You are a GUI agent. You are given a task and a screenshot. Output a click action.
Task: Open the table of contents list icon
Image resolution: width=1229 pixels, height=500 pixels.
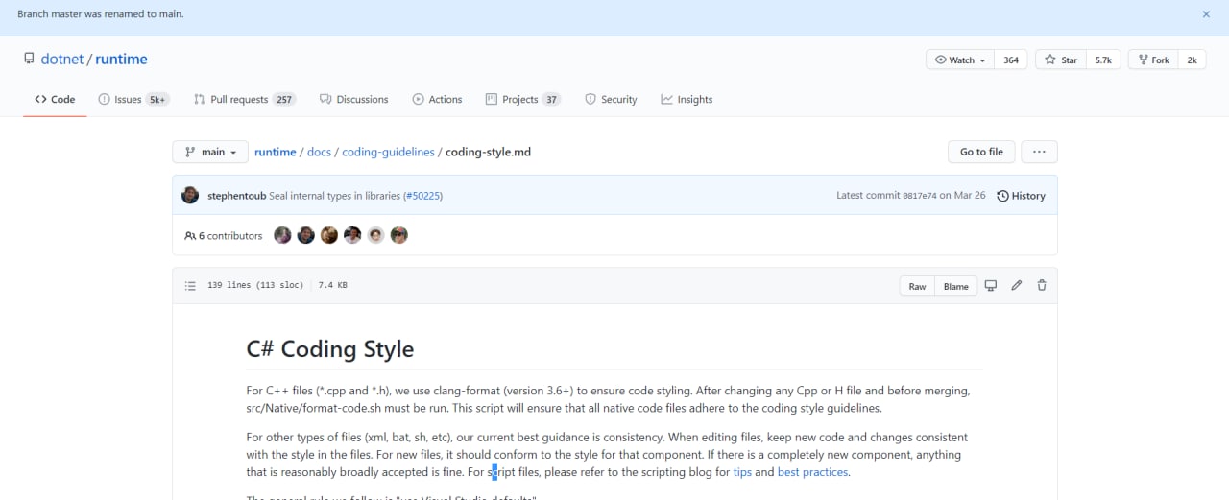(190, 286)
